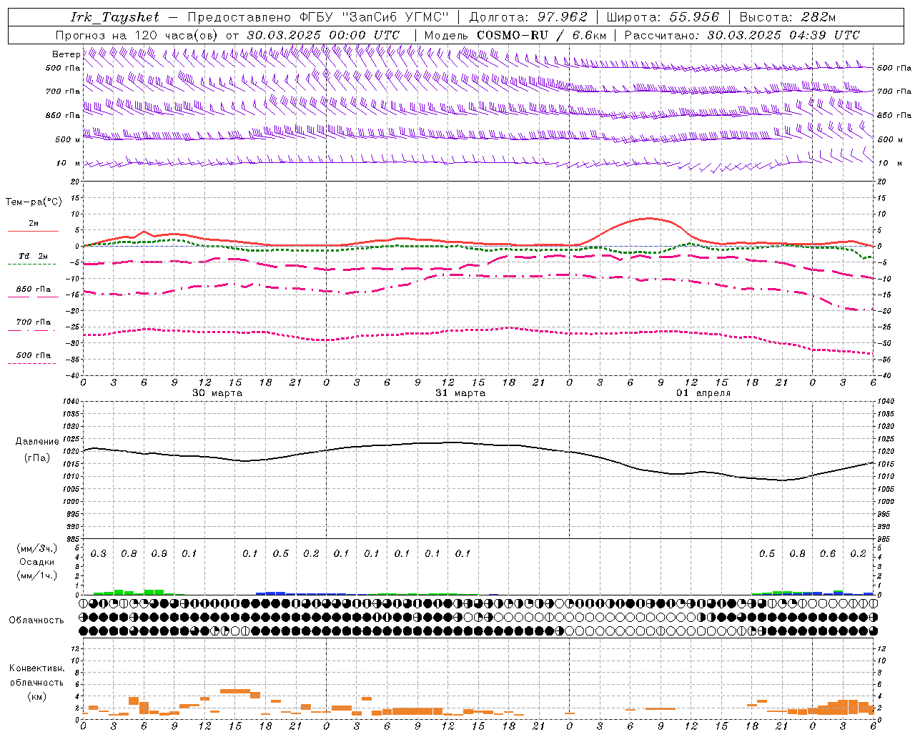Click the Рассчитано: 30.03.2025 04:39 UTC text
915x732 pixels.
742,35
